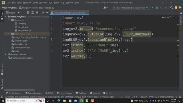Viewport: 183px width, 103px height.
Task: Open Microsoft Edge from taskbar
Action: pos(59,101)
